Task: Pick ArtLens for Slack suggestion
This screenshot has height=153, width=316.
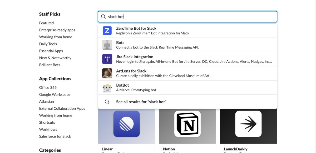Action: (x=187, y=73)
